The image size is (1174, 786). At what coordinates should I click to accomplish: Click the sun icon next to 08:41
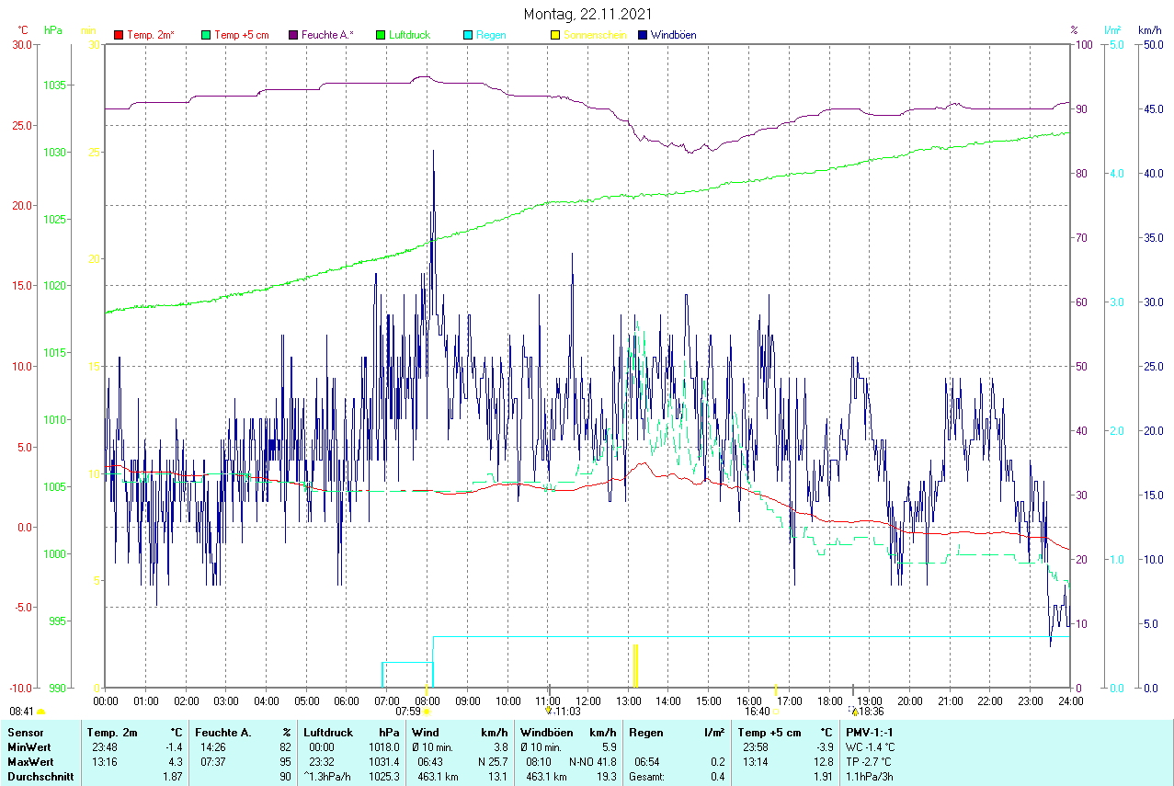41,712
